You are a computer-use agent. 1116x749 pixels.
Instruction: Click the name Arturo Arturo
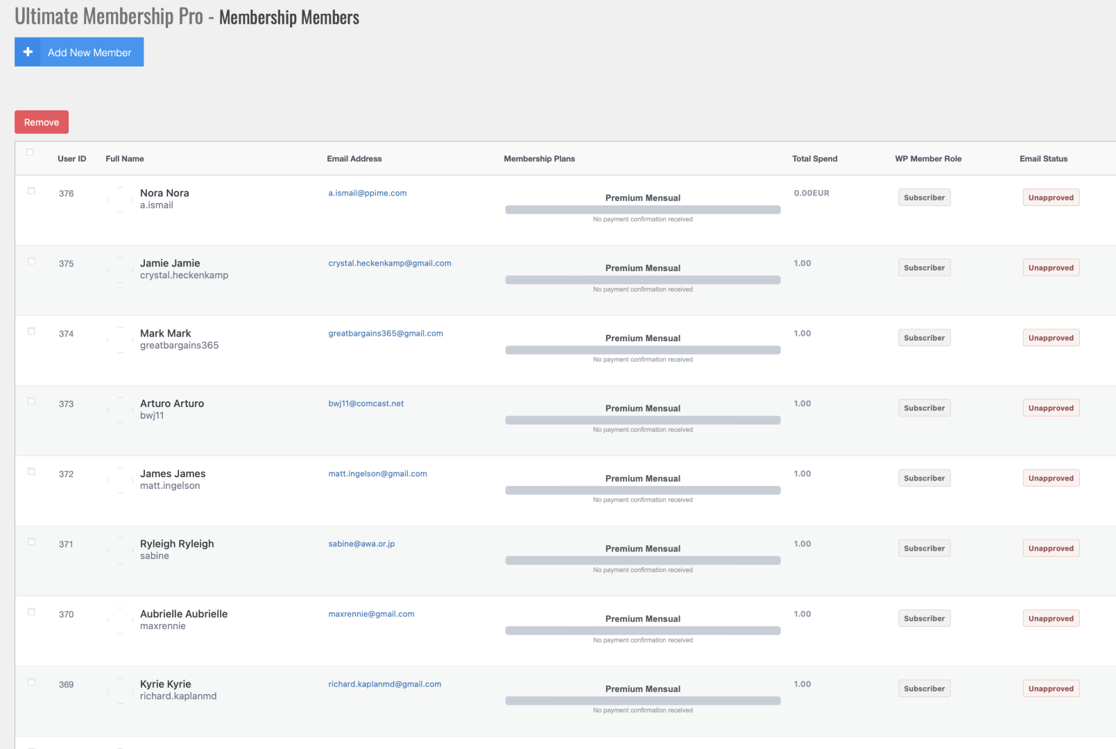click(172, 403)
